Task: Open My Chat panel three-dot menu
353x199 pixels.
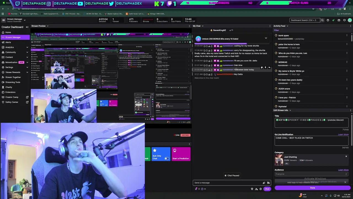Action: [x=270, y=26]
